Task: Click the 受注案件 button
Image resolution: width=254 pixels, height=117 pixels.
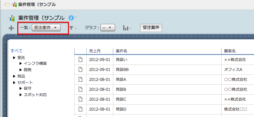Action: pos(151,28)
